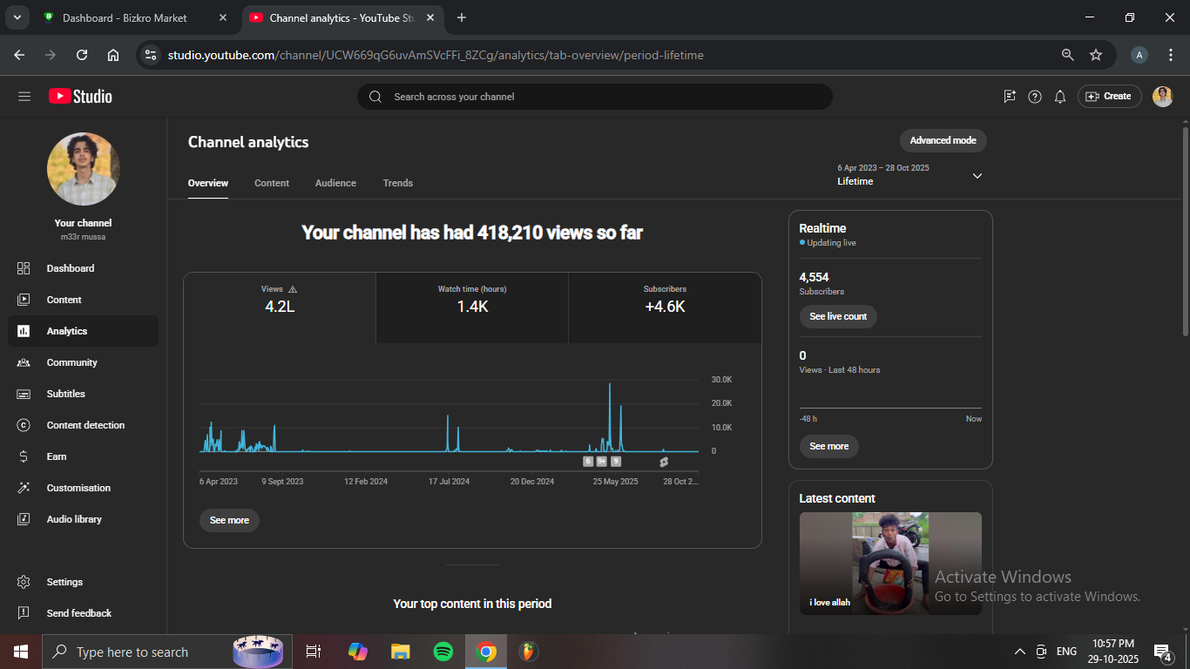Open the tab search dropdown arrow
The width and height of the screenshot is (1190, 669).
tap(17, 17)
